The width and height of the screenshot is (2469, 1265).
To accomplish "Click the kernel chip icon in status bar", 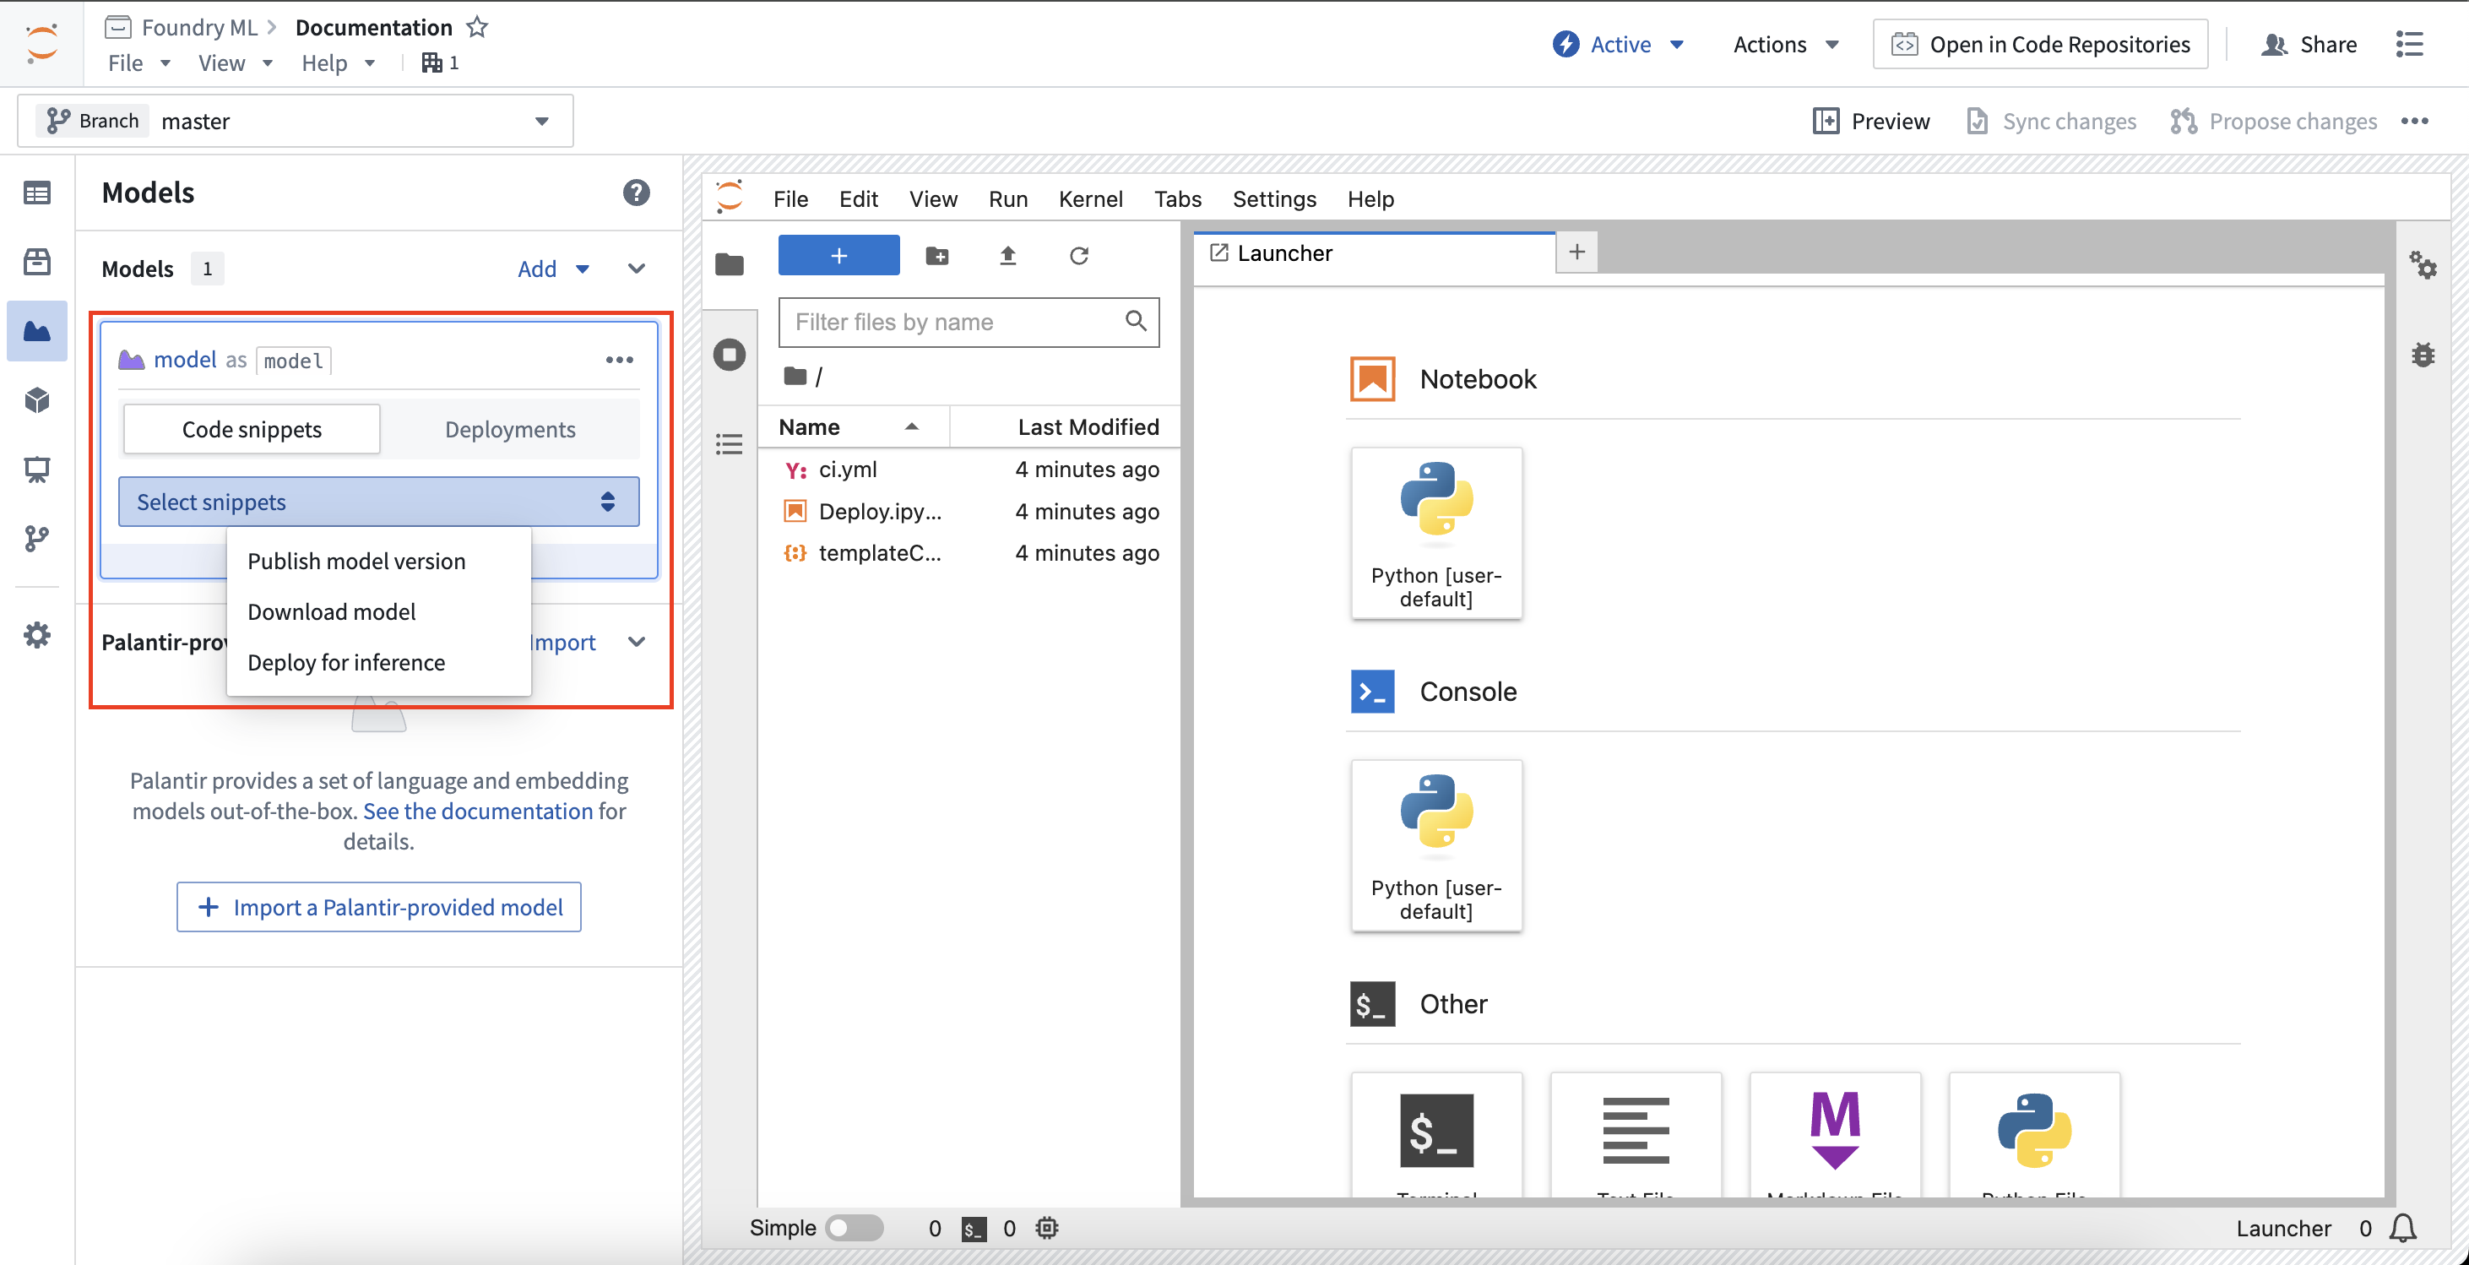I will (1047, 1228).
